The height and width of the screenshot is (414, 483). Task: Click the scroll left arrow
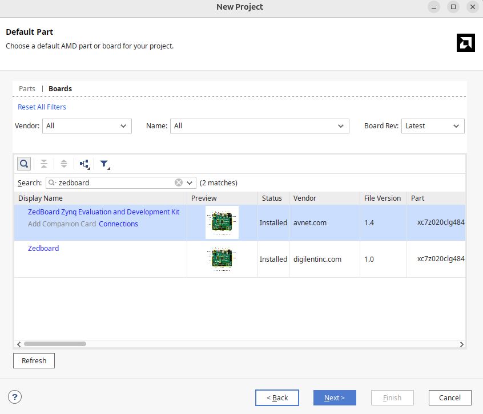(19, 344)
